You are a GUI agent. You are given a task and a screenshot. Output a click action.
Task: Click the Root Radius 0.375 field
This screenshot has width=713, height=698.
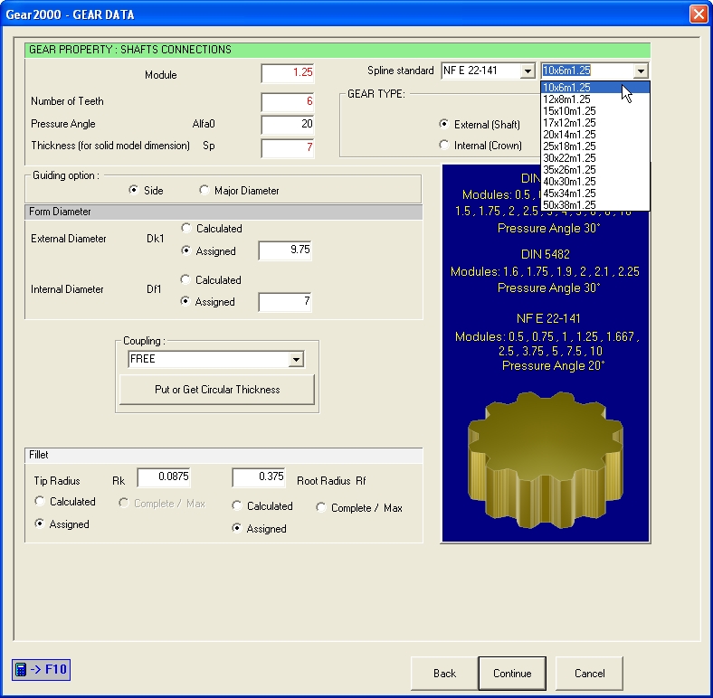259,477
